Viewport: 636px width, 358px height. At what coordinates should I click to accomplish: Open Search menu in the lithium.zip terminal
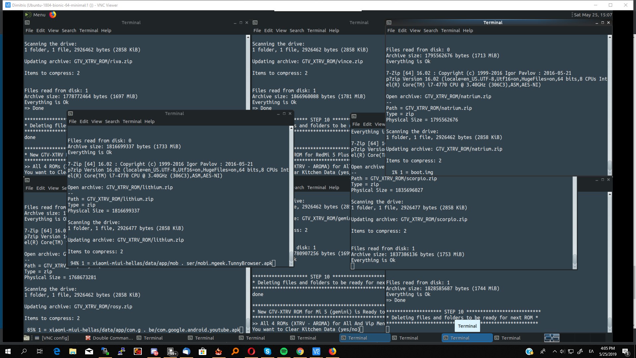[112, 122]
